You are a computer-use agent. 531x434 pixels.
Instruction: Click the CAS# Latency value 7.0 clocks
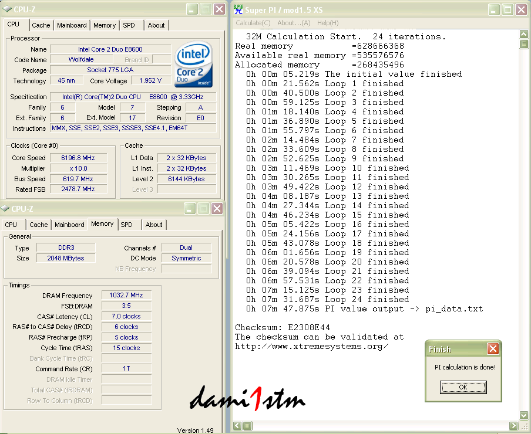pos(126,316)
